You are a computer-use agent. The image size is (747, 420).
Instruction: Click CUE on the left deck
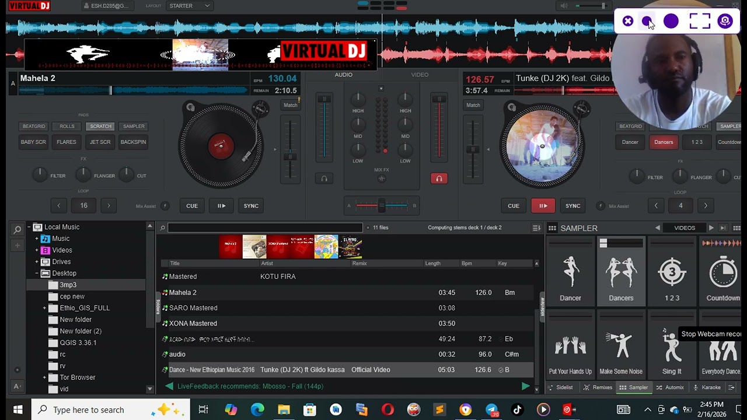tap(192, 205)
